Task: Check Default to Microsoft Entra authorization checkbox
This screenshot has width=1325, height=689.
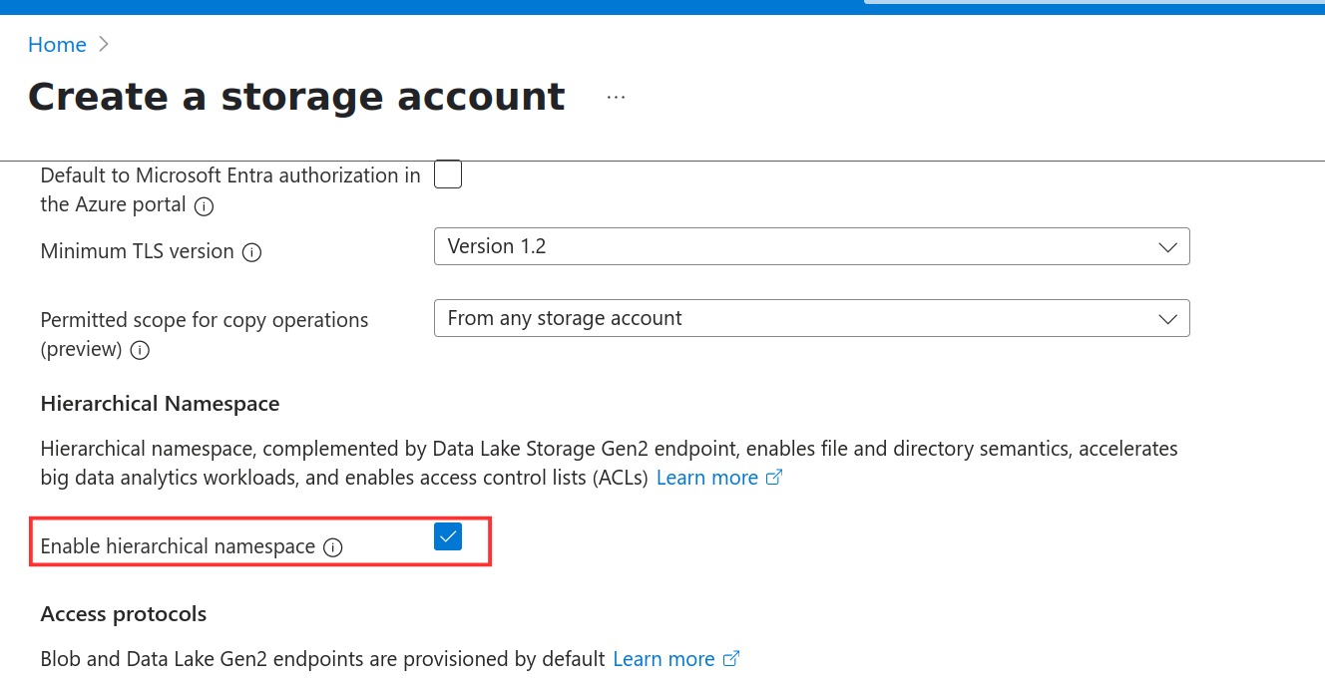Action: (448, 174)
